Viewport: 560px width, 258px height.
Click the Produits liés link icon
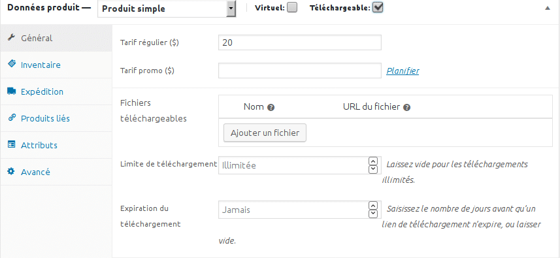click(11, 118)
